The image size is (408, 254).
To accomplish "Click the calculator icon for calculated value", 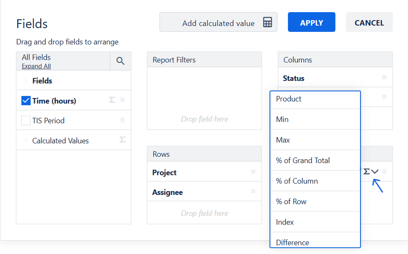I will [267, 23].
